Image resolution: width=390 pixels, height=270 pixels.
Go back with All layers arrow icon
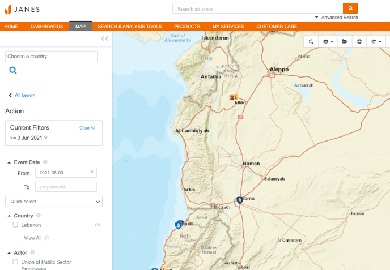10,95
